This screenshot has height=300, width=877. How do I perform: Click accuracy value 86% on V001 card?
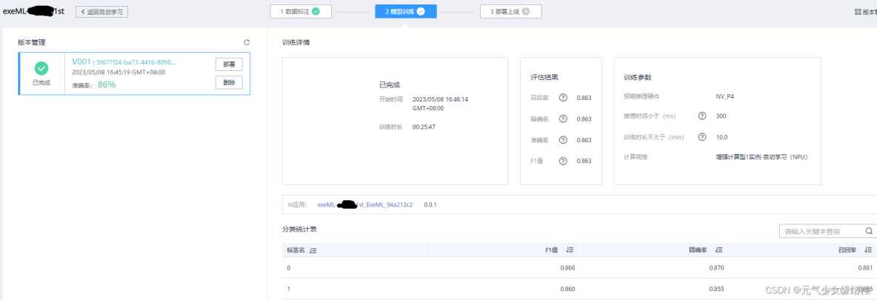click(x=107, y=84)
